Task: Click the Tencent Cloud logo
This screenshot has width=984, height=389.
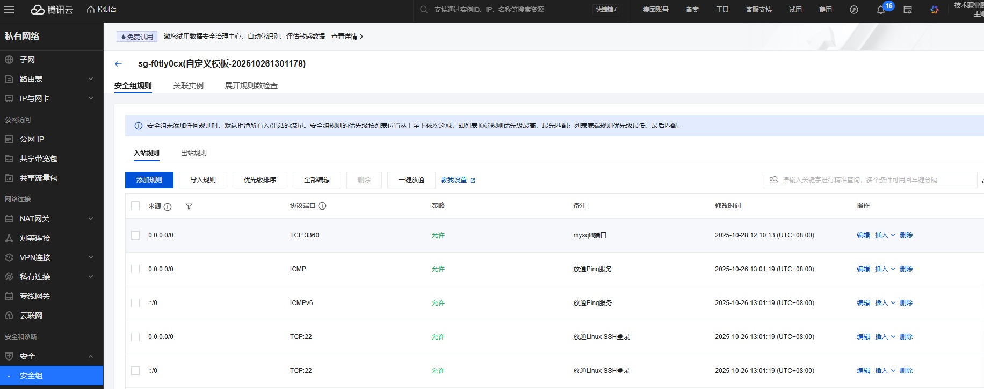Action: pos(52,10)
